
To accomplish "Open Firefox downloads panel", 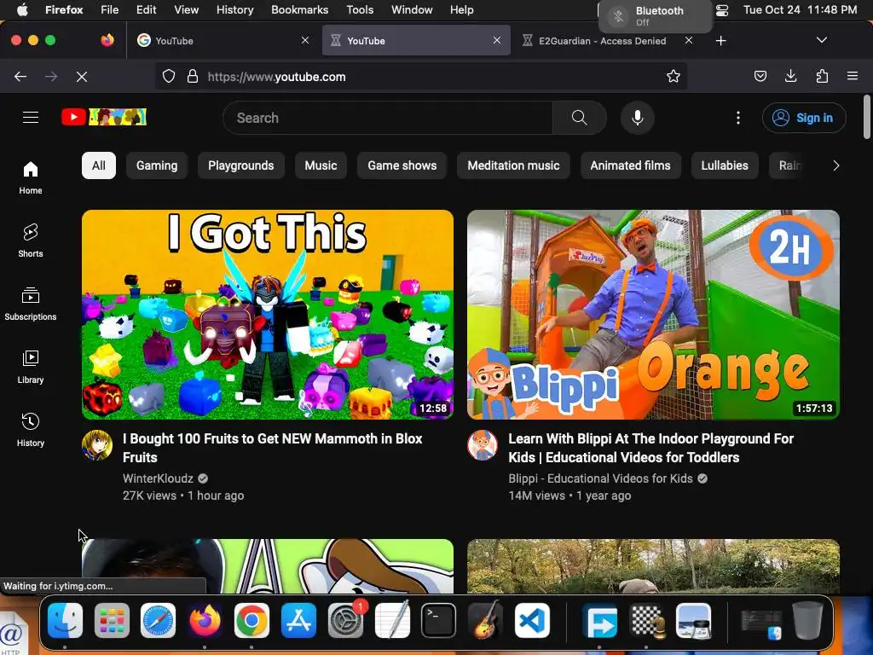I will 790,76.
